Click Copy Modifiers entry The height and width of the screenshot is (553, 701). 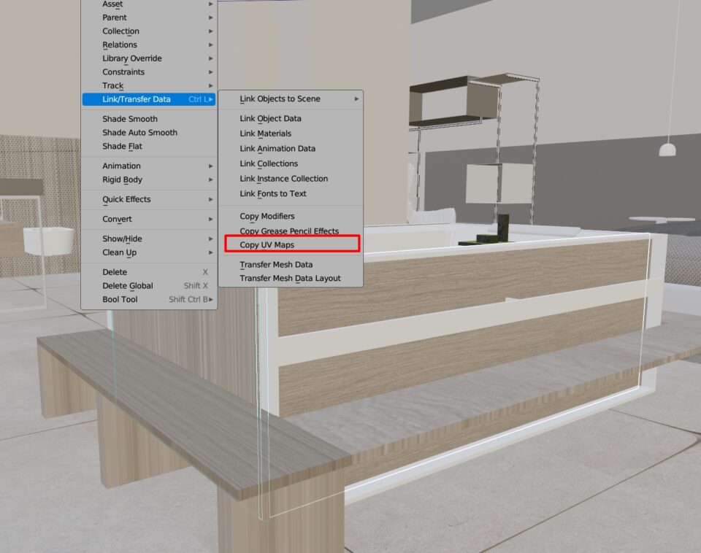point(267,217)
